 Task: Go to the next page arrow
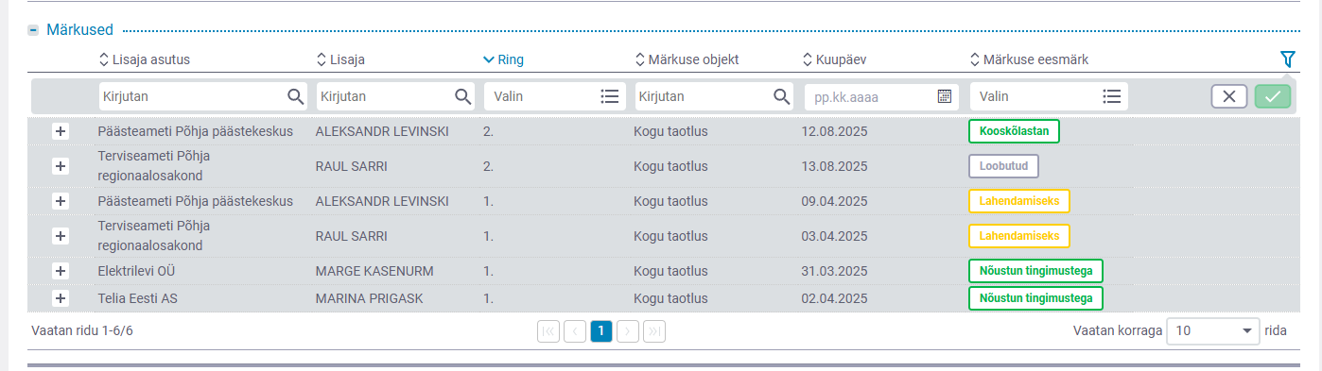(628, 330)
